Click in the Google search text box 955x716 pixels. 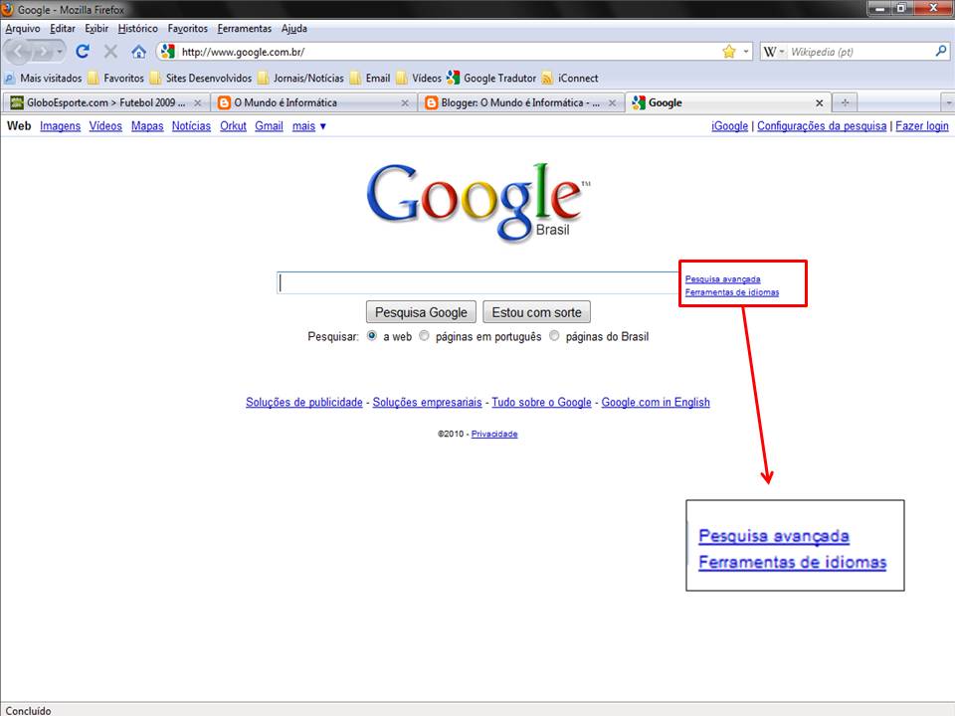coord(478,282)
